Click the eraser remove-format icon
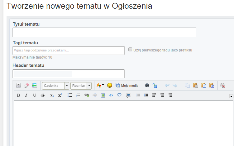The height and width of the screenshot is (146, 234). (x=26, y=86)
